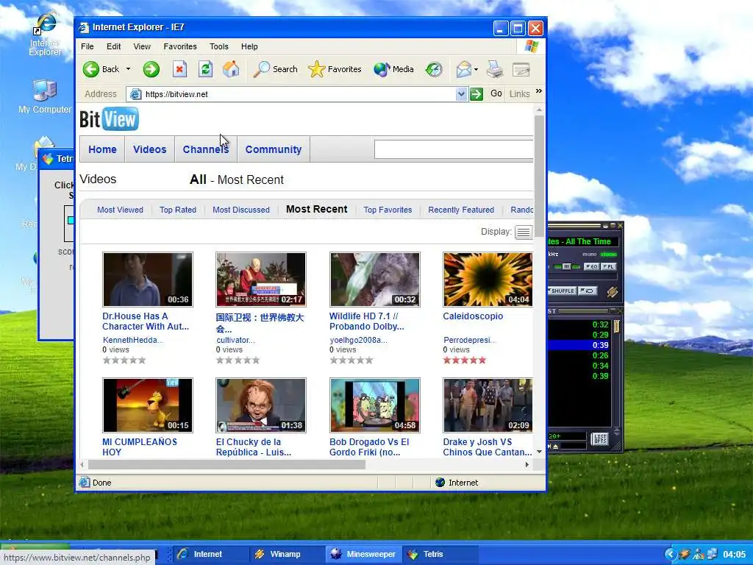This screenshot has width=753, height=565.
Task: Open Bob Drogado Vs El Gordo Friki link
Action: (x=369, y=447)
